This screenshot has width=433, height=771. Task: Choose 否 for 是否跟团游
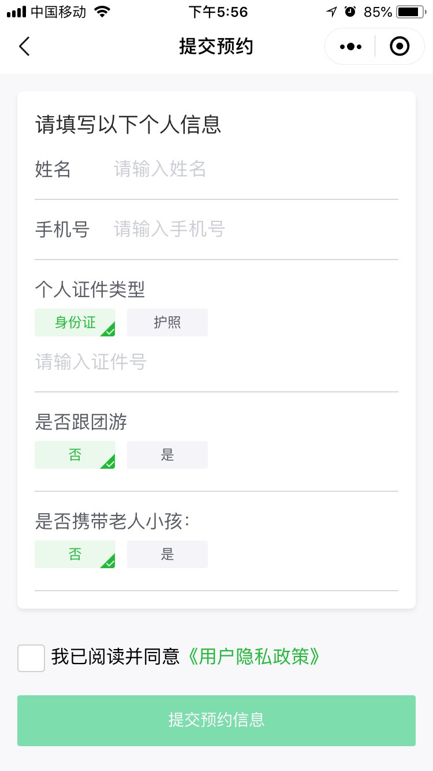click(x=75, y=455)
